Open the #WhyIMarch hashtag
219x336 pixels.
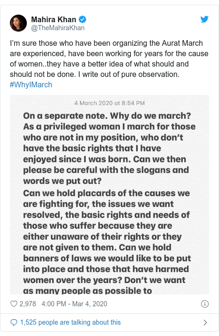(x=31, y=84)
